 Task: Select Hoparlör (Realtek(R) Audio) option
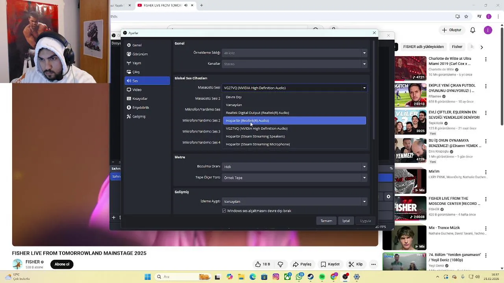click(x=294, y=121)
